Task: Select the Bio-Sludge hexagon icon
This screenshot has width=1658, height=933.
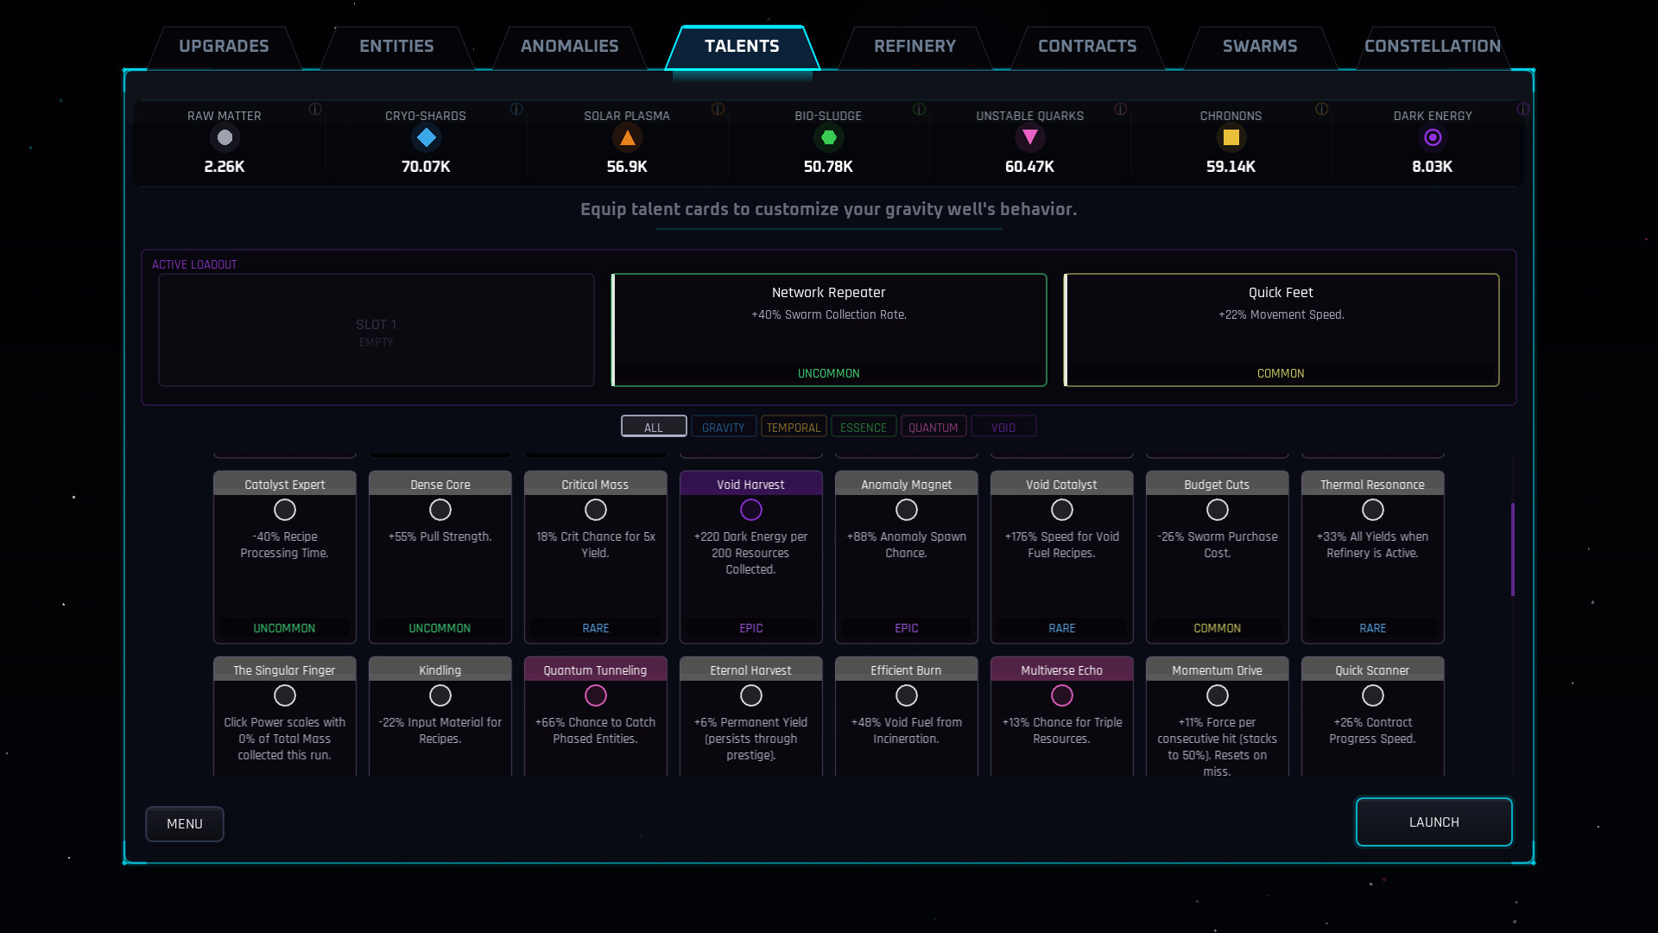Action: coord(829,137)
